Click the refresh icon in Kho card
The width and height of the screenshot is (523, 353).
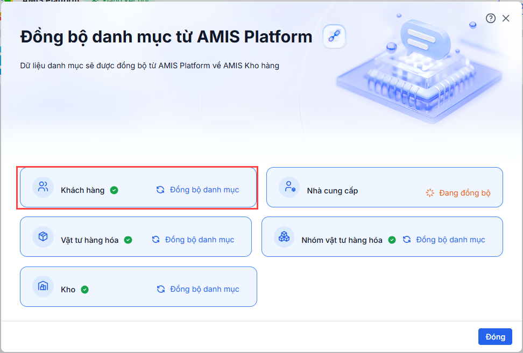161,289
